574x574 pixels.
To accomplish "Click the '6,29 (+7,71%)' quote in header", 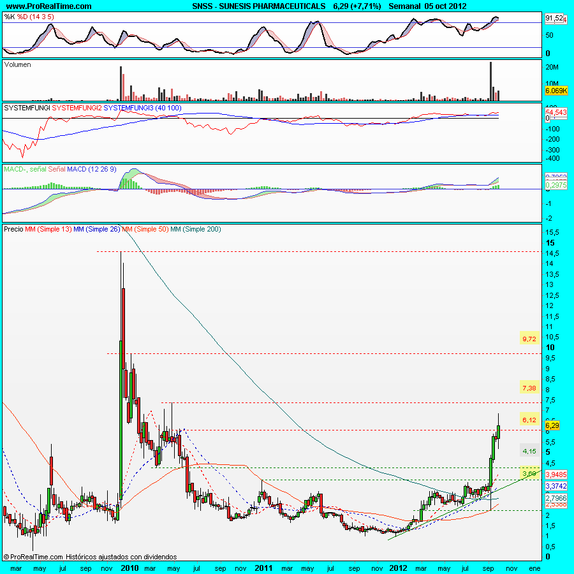I will [x=357, y=6].
